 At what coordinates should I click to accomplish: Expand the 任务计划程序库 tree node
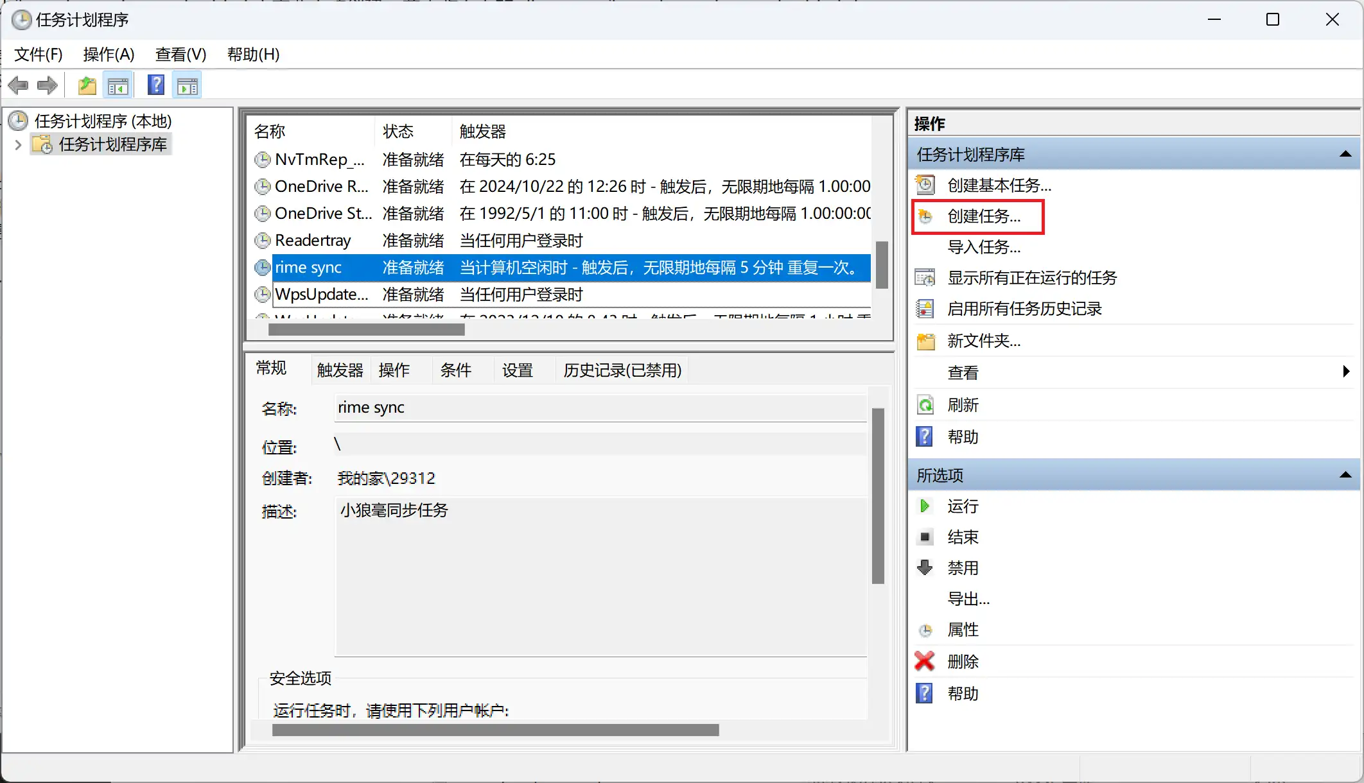tap(18, 144)
